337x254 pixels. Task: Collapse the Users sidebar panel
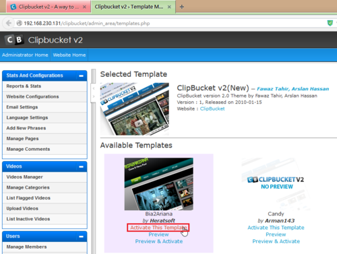[81, 236]
